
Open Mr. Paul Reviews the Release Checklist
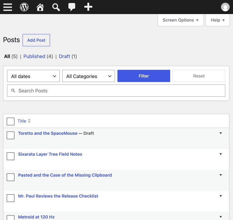coord(58,196)
